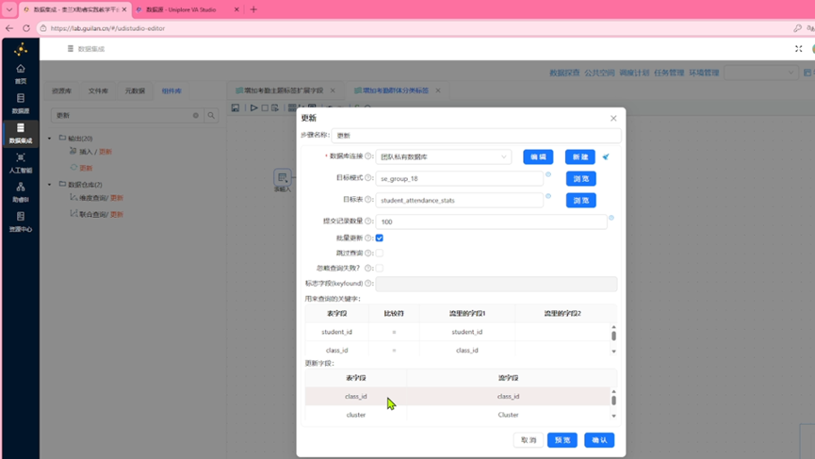The image size is (815, 459).
Task: Open 数据库连接 dropdown 团队私有数据库
Action: pyautogui.click(x=444, y=157)
